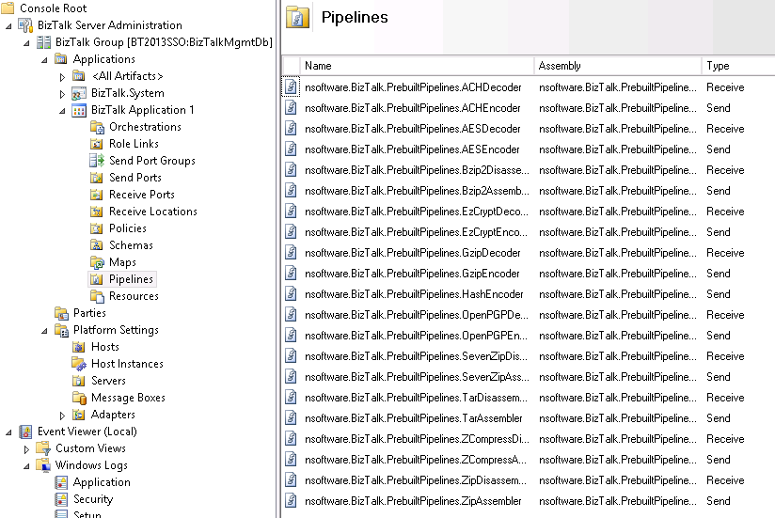The width and height of the screenshot is (775, 518).
Task: Click the Message Boxes icon
Action: [79, 398]
